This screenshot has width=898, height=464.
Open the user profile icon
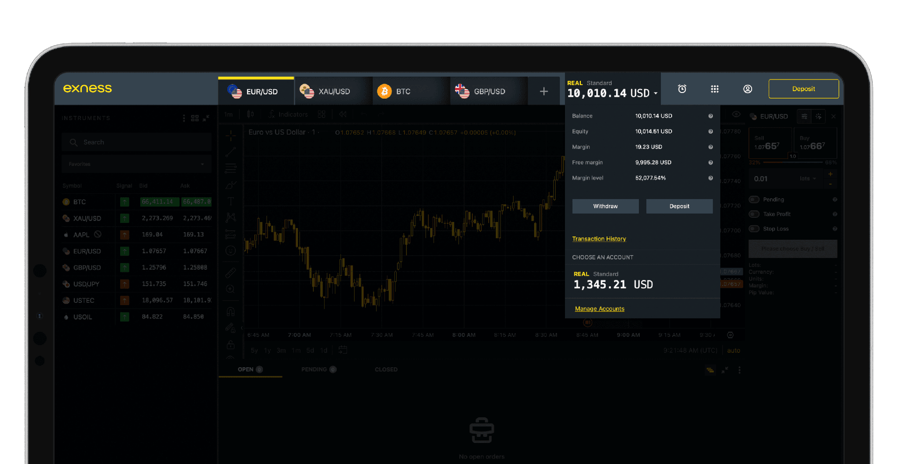coord(747,89)
